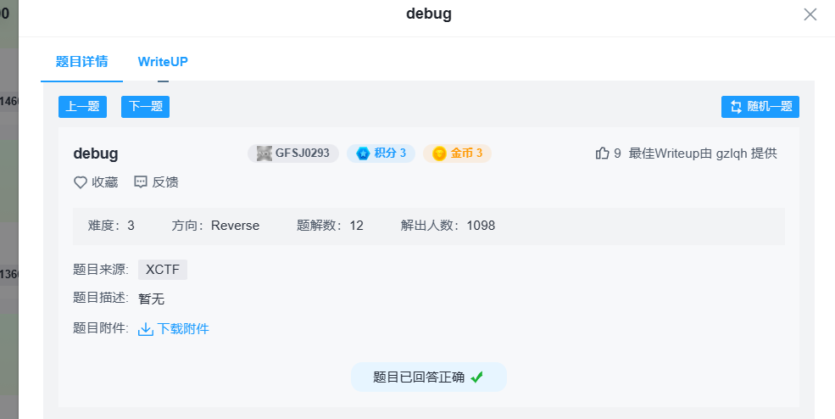The height and width of the screenshot is (419, 835).
Task: Open 下载附件 attachment download link
Action: point(183,329)
